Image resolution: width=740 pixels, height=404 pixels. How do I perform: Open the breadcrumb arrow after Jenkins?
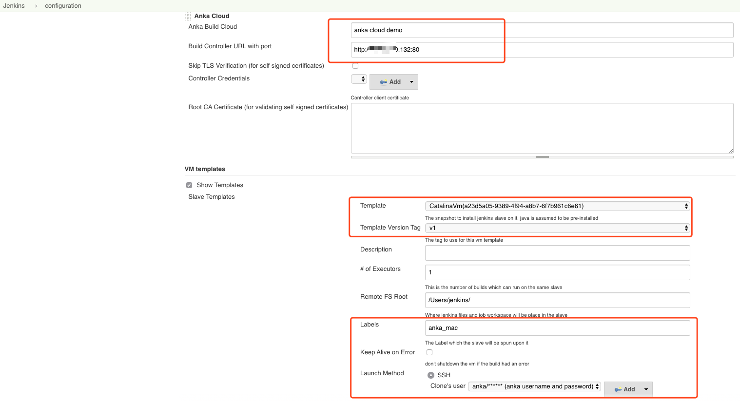[36, 6]
